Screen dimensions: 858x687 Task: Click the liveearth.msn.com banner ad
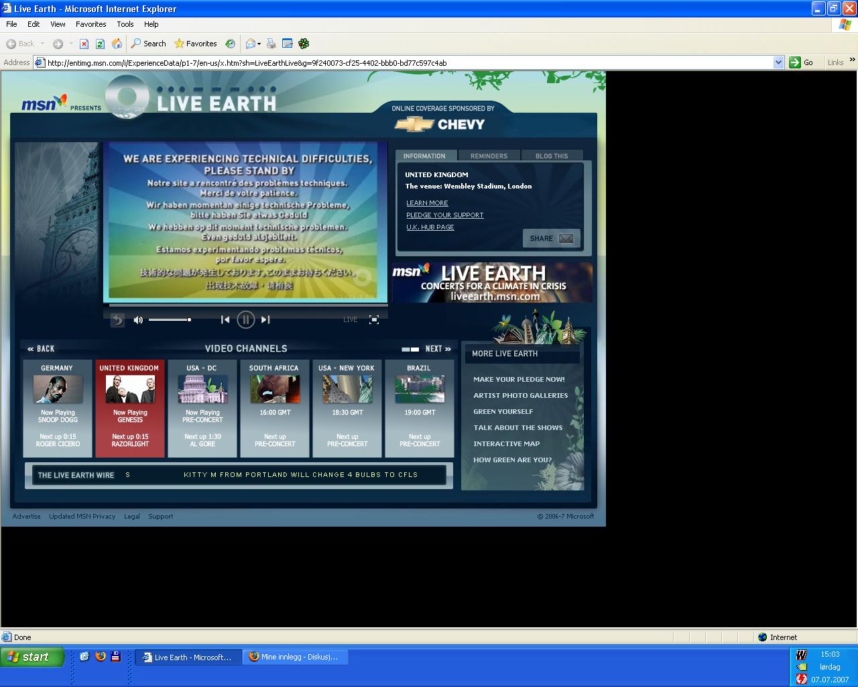pyautogui.click(x=492, y=282)
